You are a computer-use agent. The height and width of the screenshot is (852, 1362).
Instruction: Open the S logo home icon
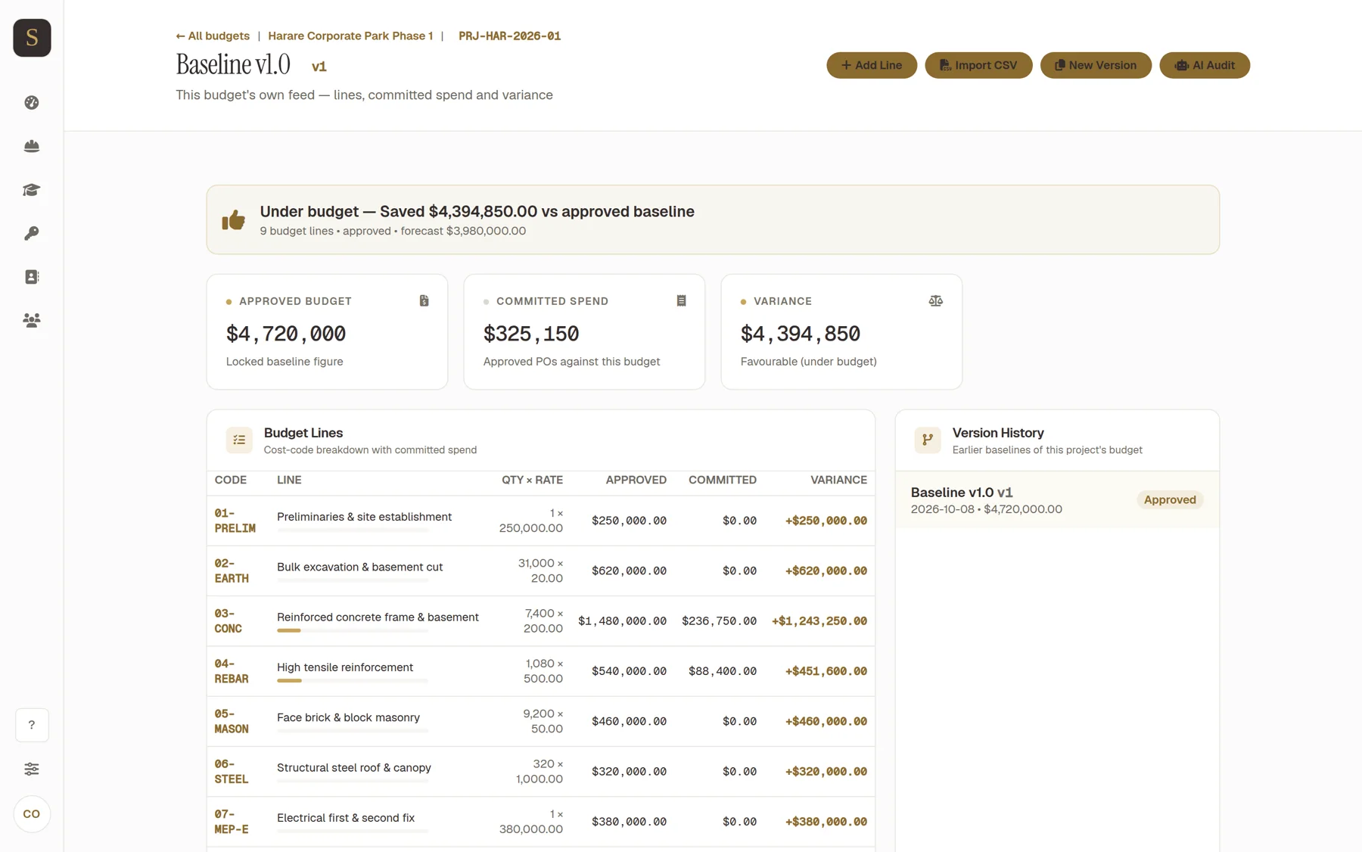(x=32, y=38)
